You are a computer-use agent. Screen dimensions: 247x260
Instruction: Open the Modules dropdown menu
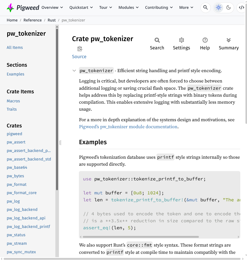point(129,8)
